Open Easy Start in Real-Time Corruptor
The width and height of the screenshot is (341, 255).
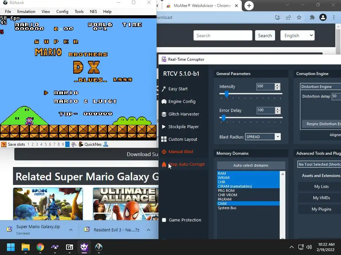coord(174,89)
